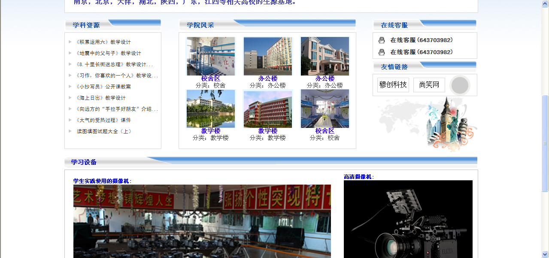Screen dimensions: 549x258
Task: Open the lakeside 教学楼 building thumbnail
Action: (210, 109)
